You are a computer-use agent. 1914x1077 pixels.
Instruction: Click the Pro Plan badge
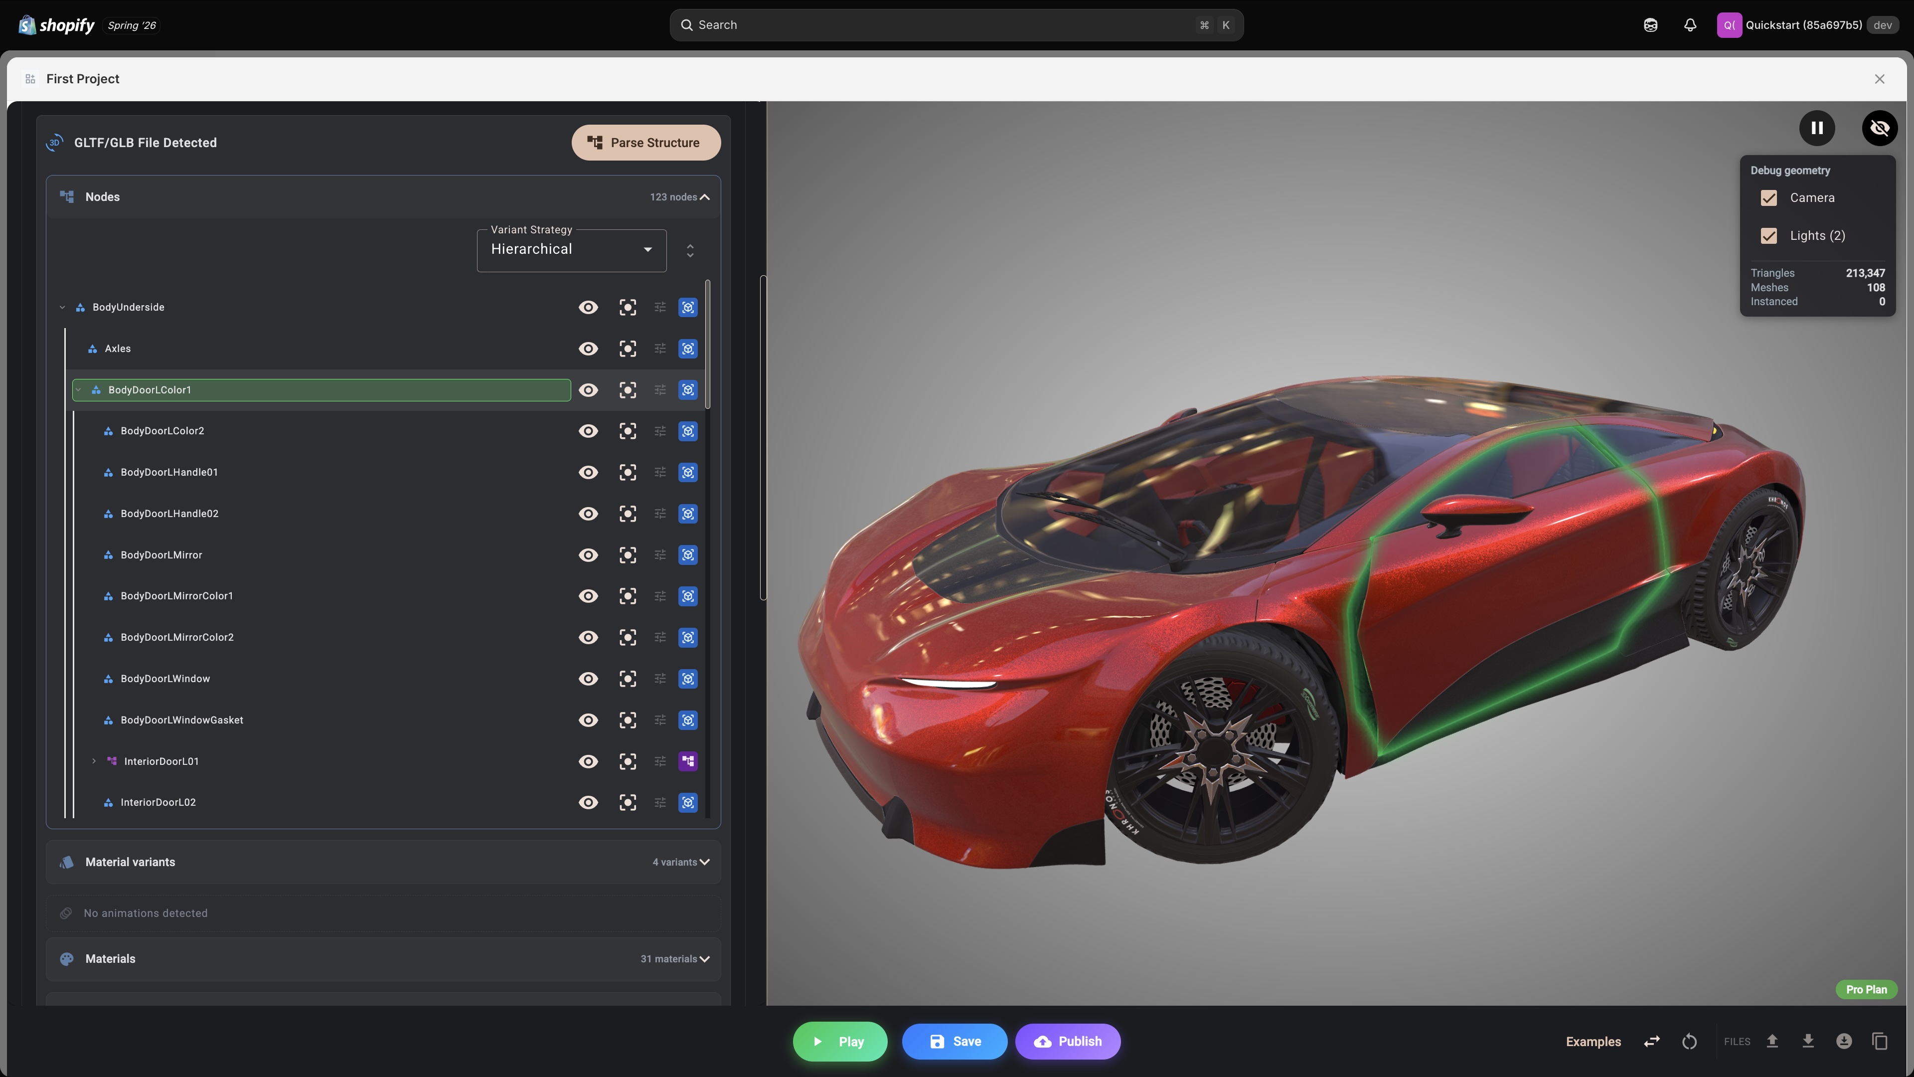[1867, 989]
